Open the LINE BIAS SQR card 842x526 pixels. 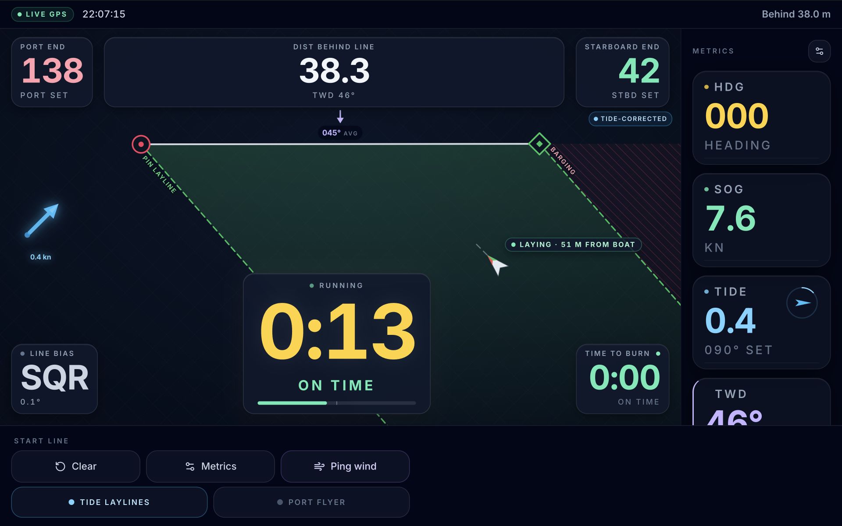54,379
